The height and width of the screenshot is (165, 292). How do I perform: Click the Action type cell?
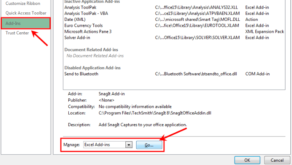coord(251,20)
